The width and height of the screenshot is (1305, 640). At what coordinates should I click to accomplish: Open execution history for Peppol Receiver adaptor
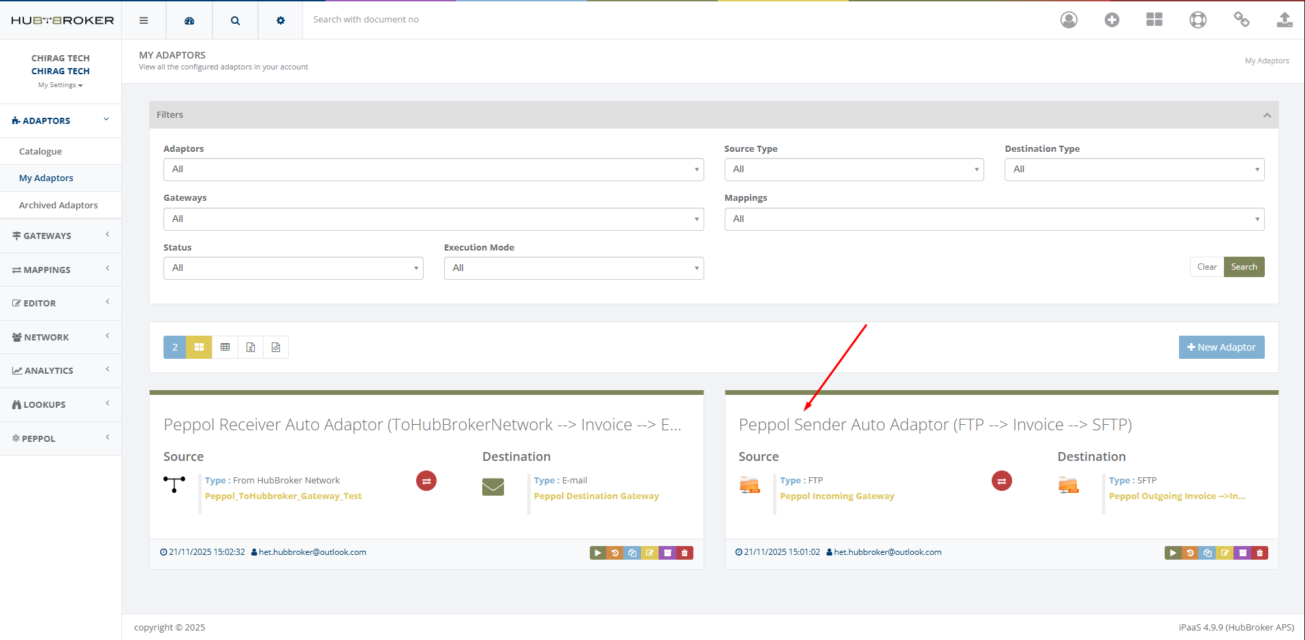coord(615,553)
